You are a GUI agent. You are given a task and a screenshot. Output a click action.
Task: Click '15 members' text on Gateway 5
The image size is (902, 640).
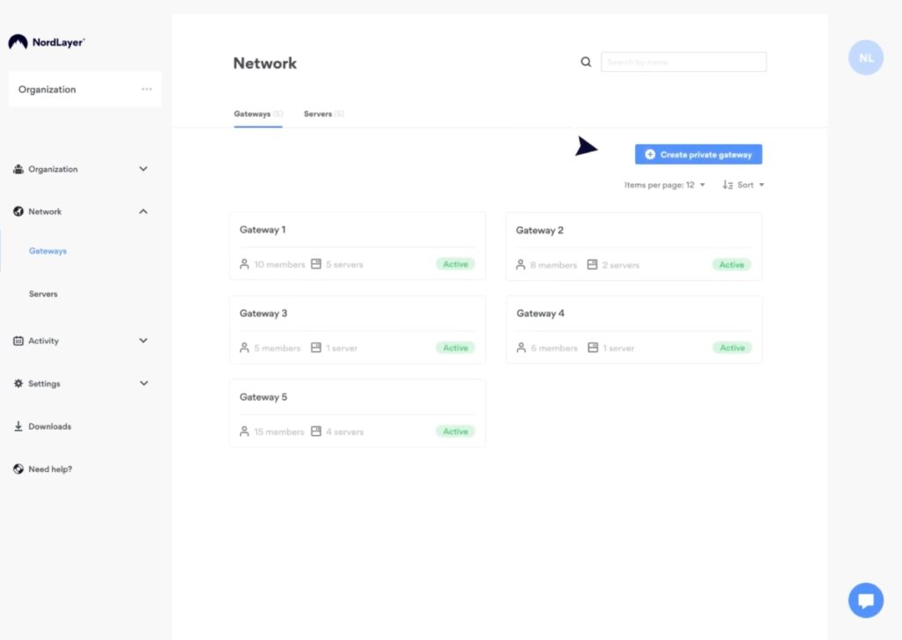click(x=279, y=432)
